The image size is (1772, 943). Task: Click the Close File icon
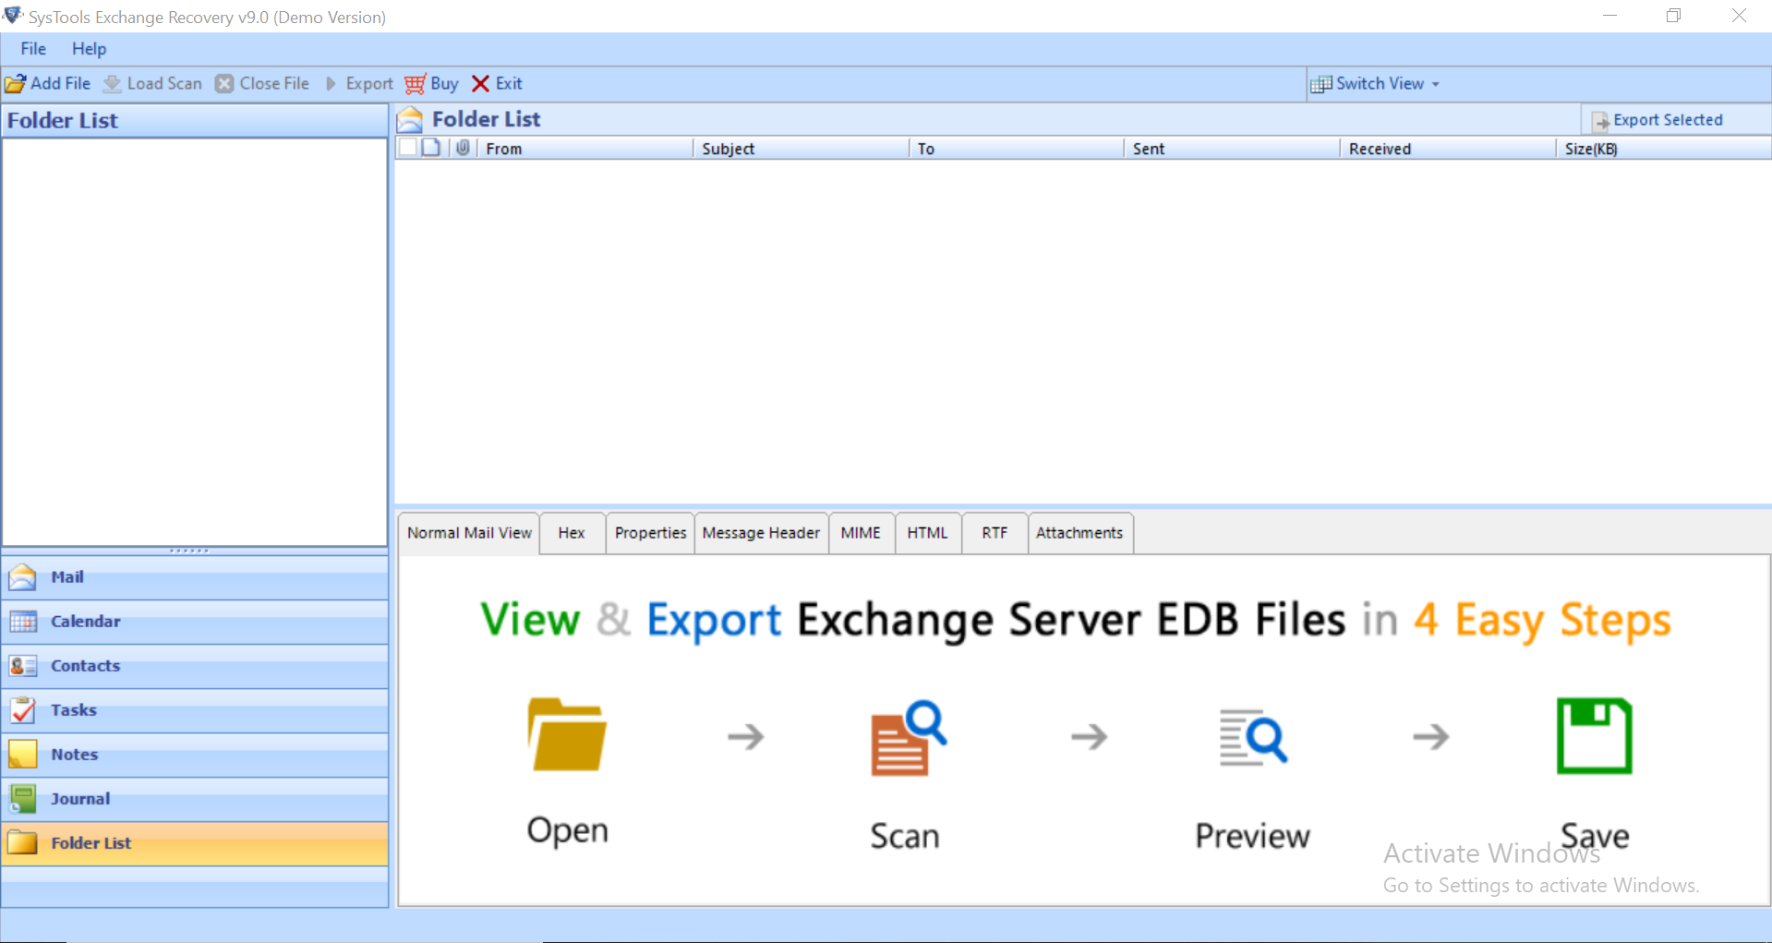click(x=224, y=84)
